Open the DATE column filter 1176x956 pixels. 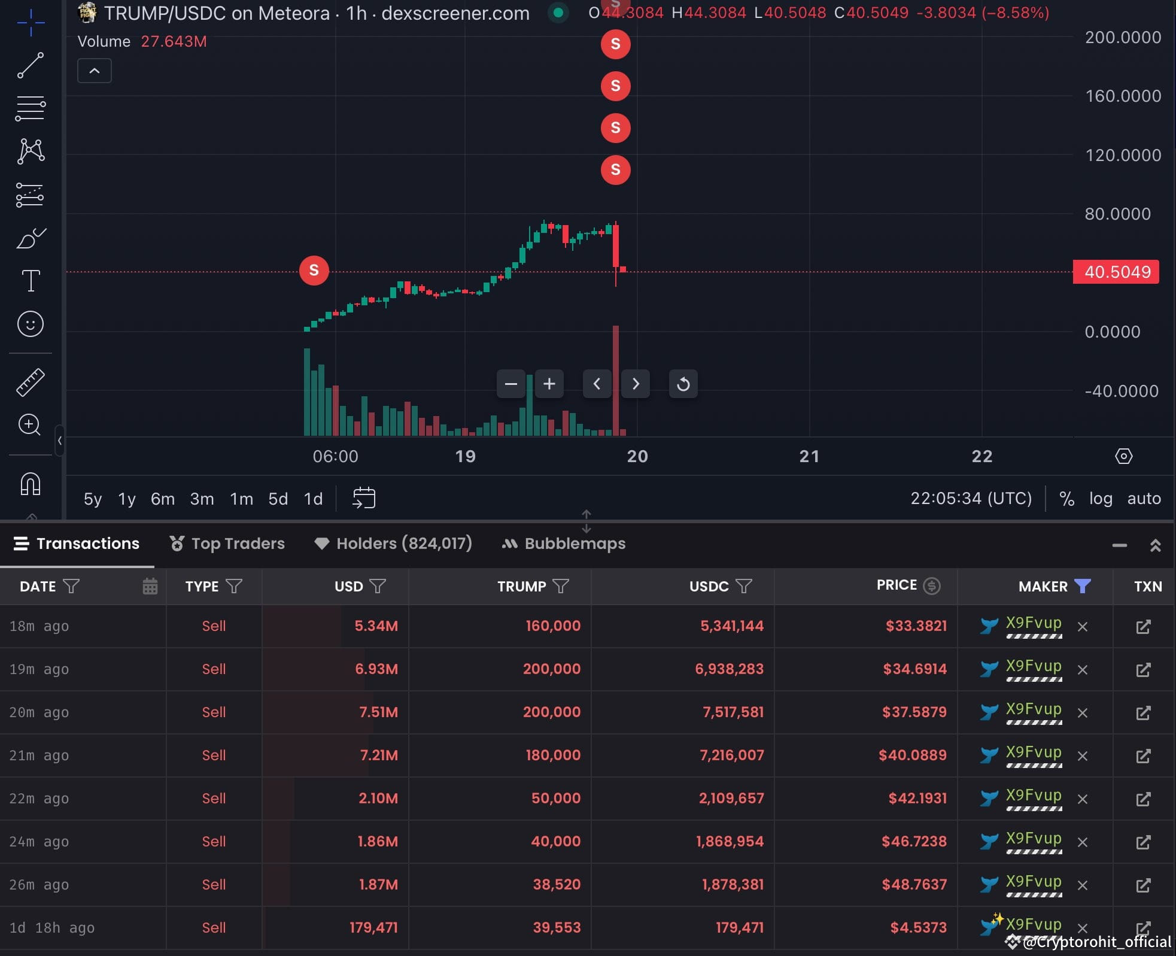tap(71, 586)
